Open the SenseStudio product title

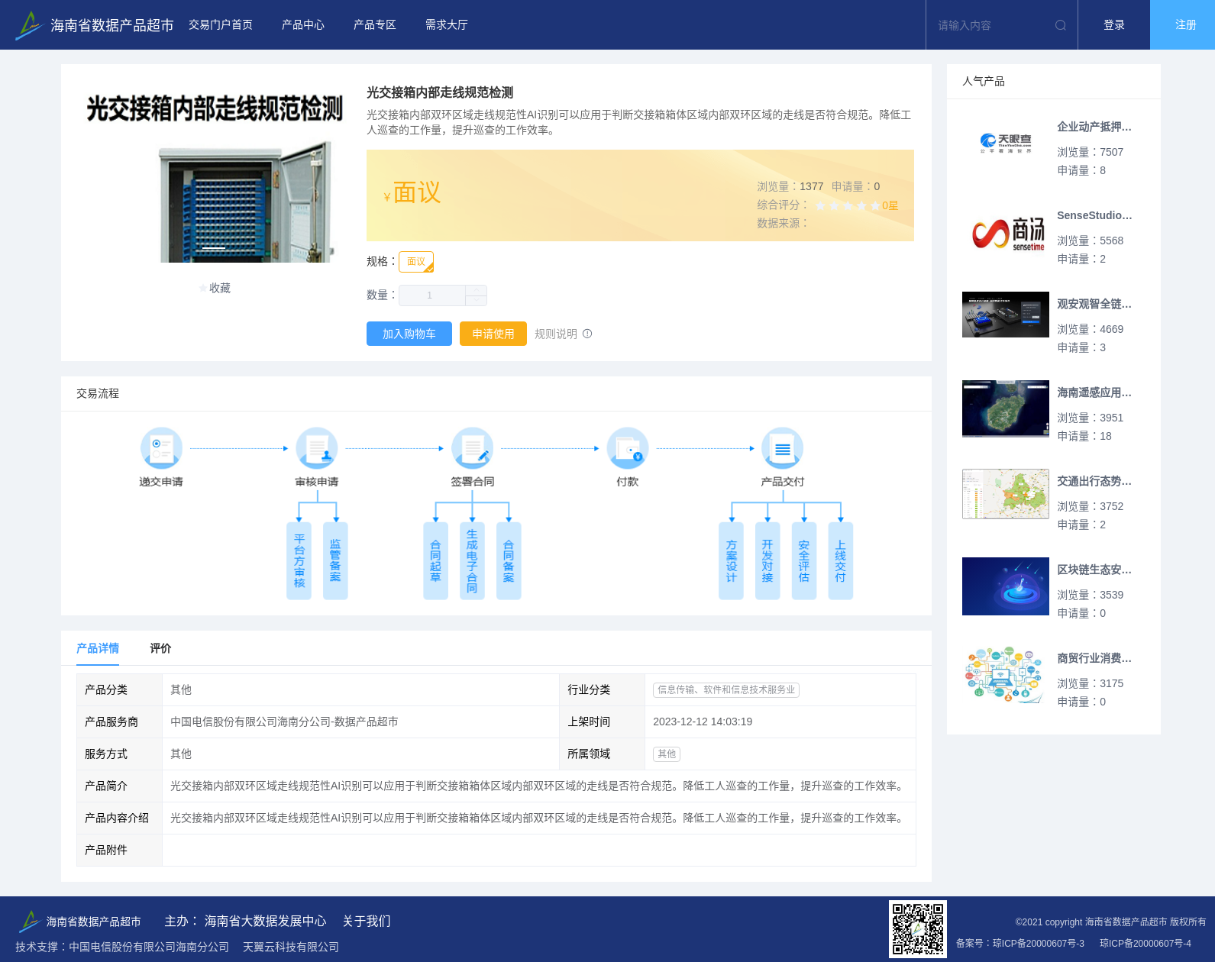[1094, 215]
